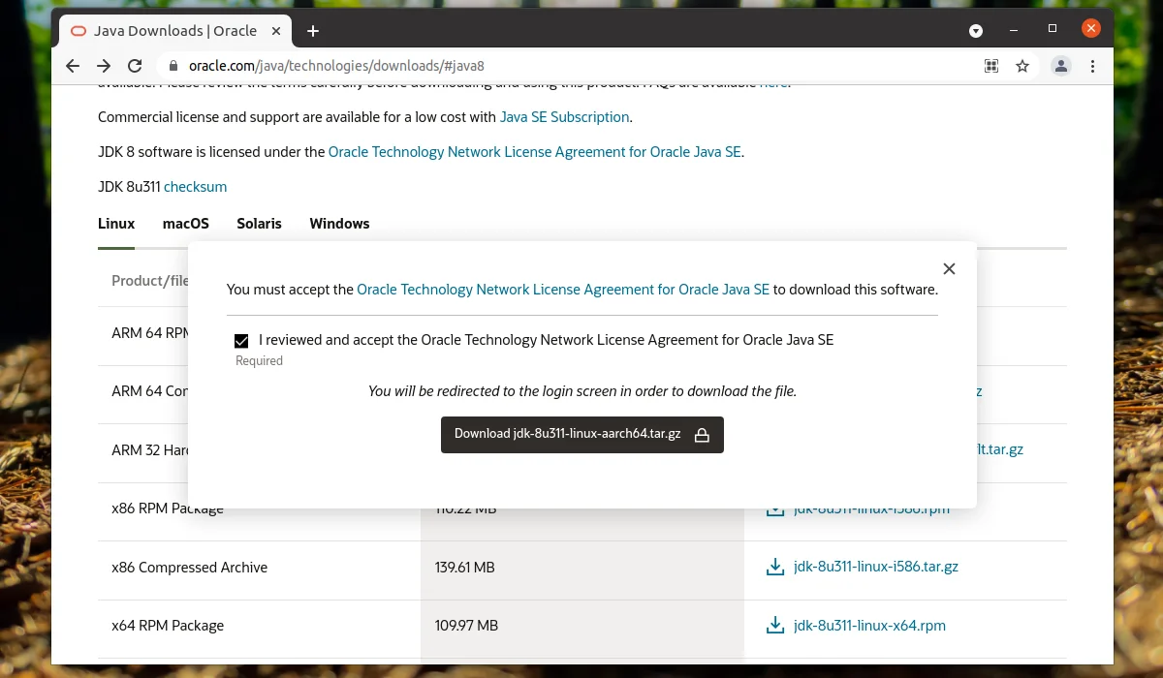The width and height of the screenshot is (1163, 678).
Task: Click download icon beside jdk-8u311-linux-x64.rpm
Action: click(x=774, y=626)
